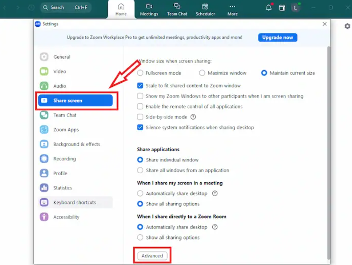Choose Show all sharing options for meetings
The width and height of the screenshot is (352, 265).
pyautogui.click(x=140, y=204)
